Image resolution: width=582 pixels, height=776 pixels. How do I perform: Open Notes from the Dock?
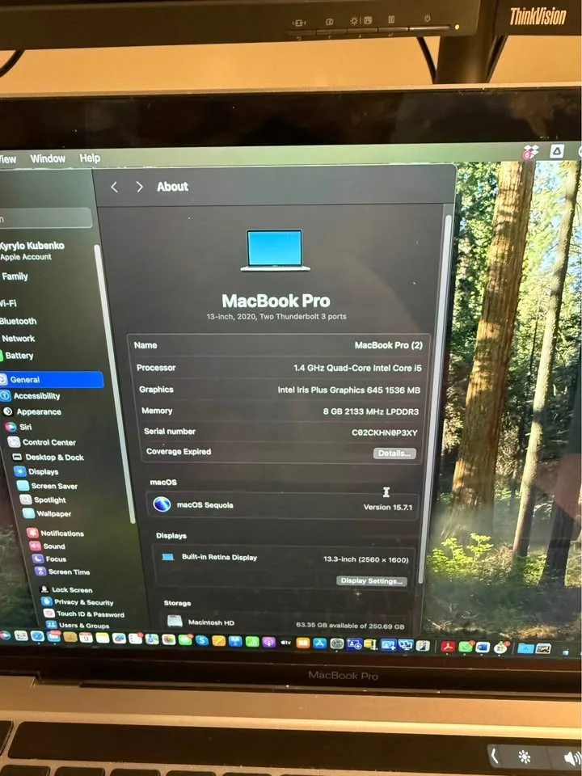(x=103, y=638)
